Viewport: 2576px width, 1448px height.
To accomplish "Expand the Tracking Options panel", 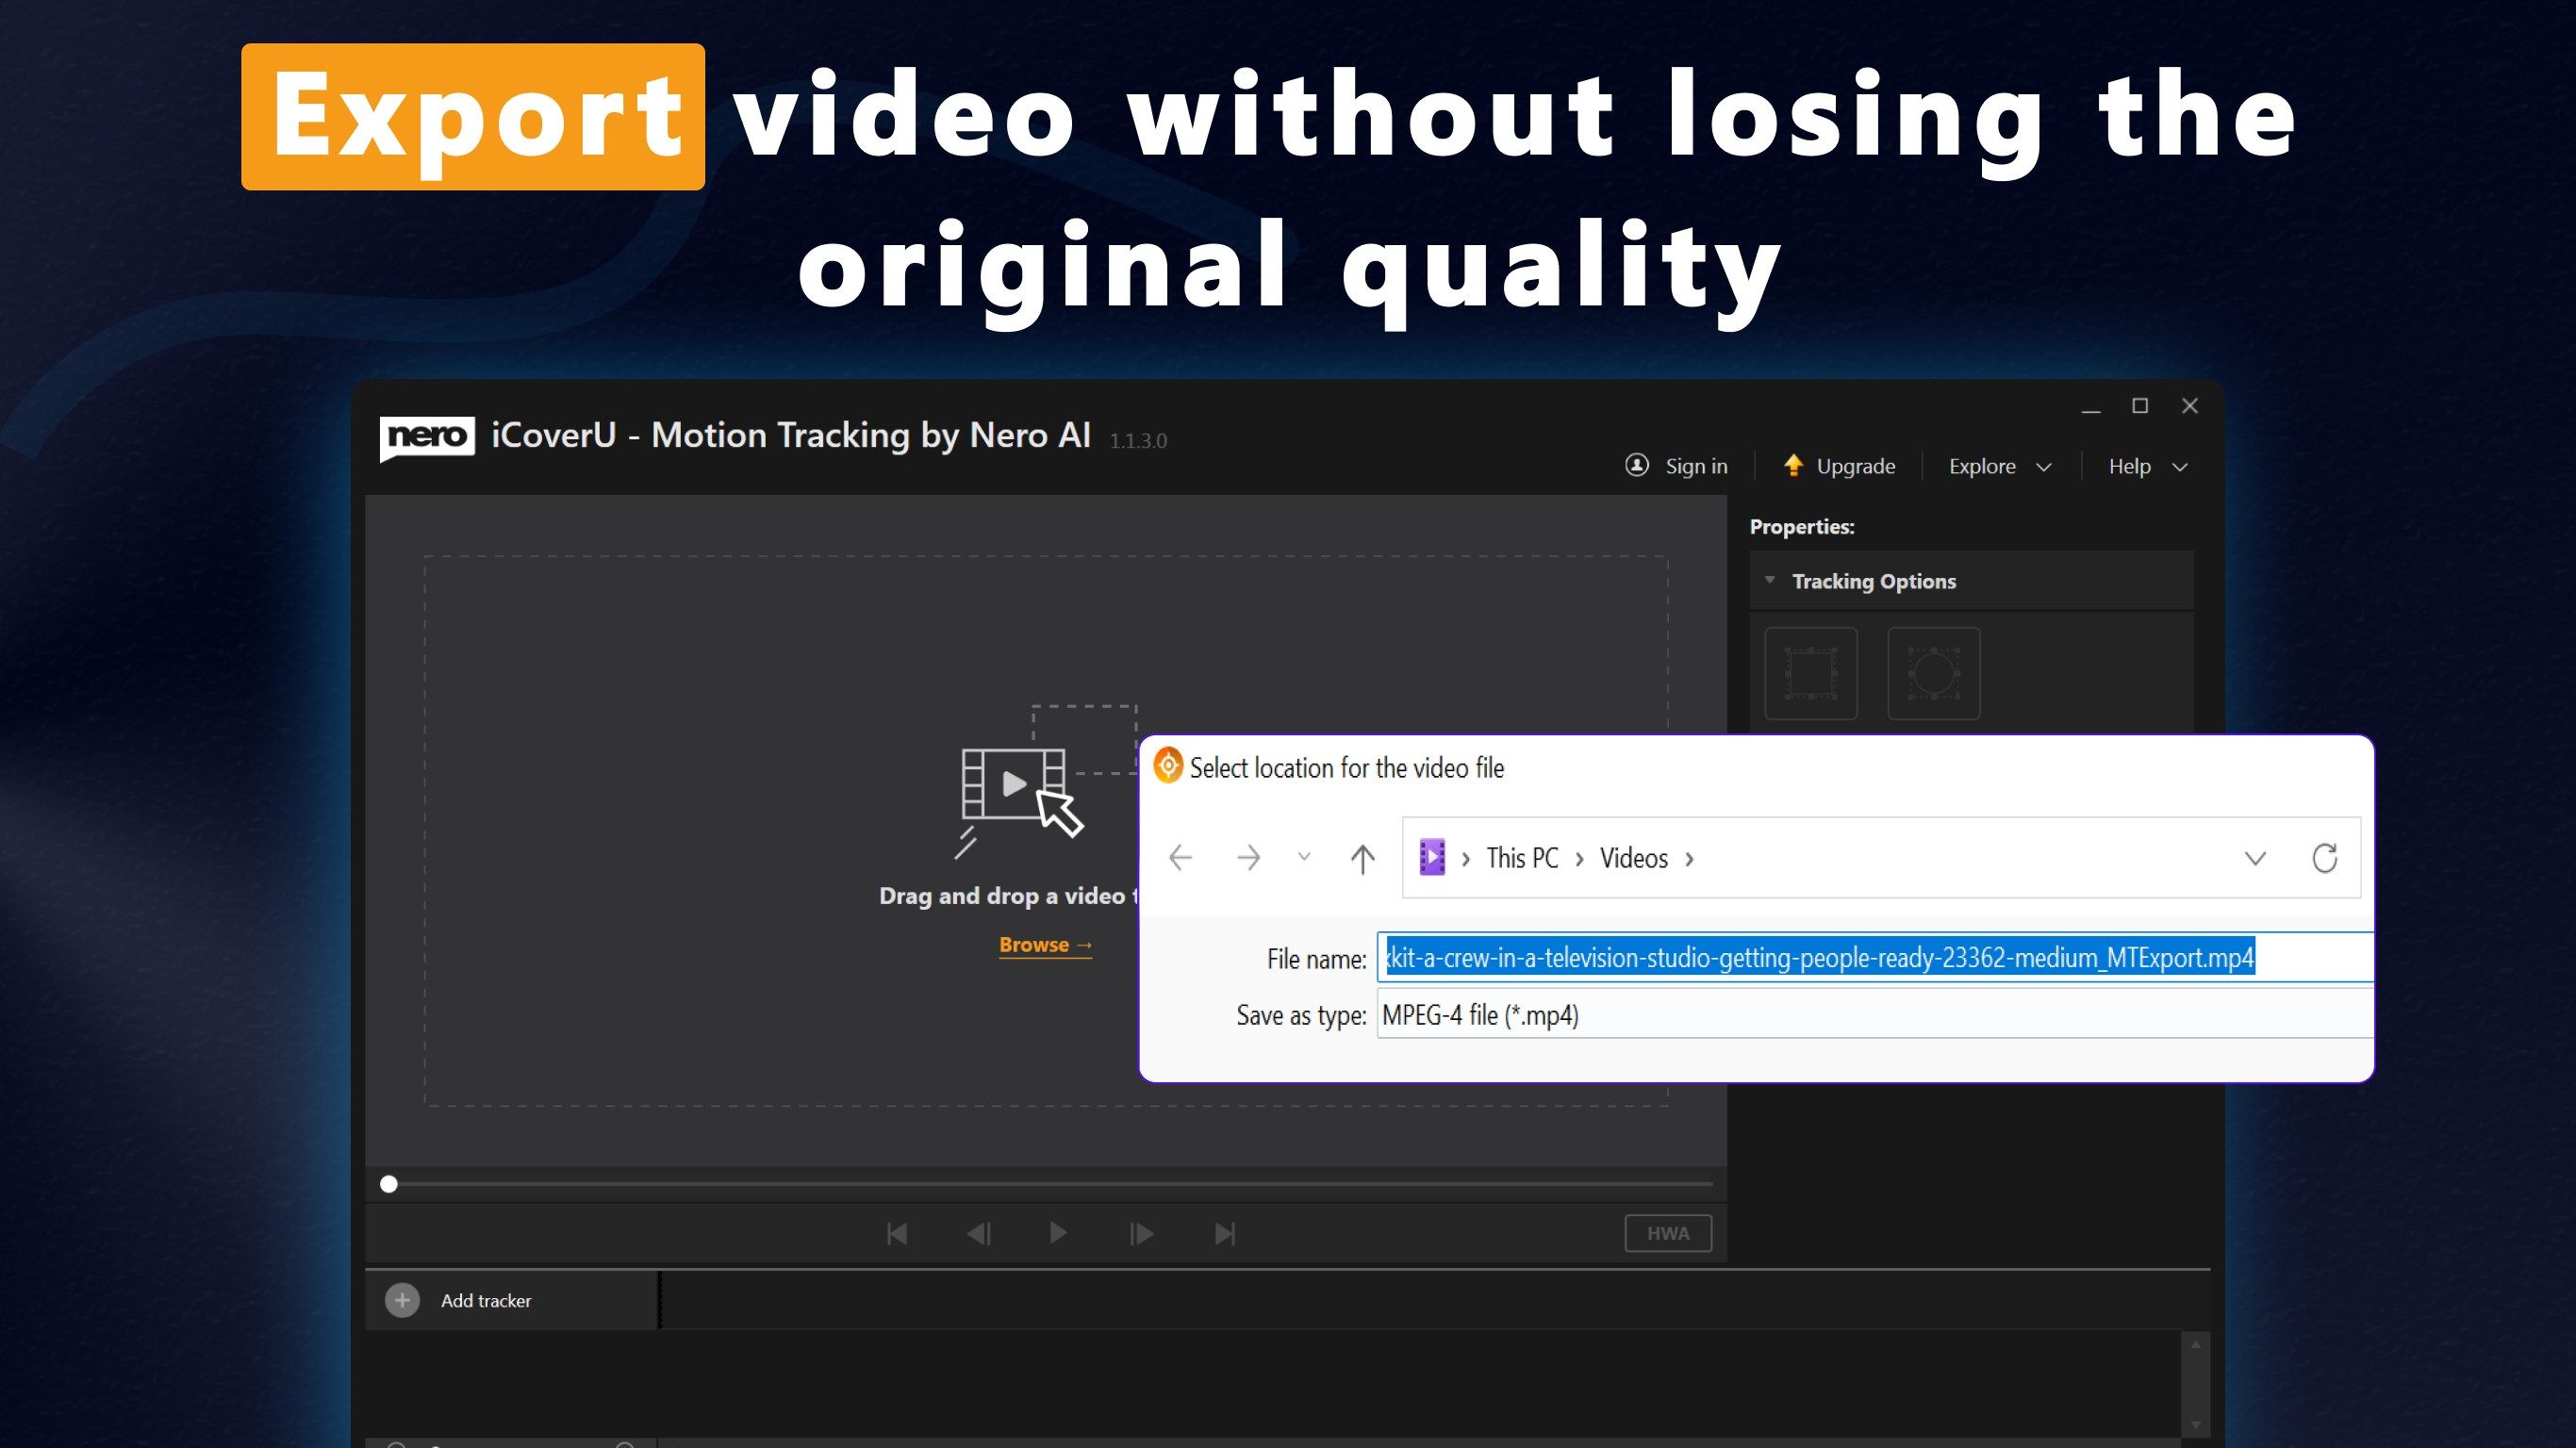I will [x=1769, y=580].
